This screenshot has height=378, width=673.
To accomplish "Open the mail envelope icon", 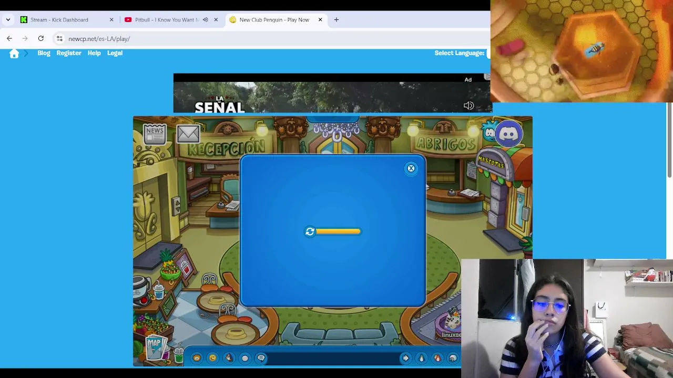I will pos(188,134).
